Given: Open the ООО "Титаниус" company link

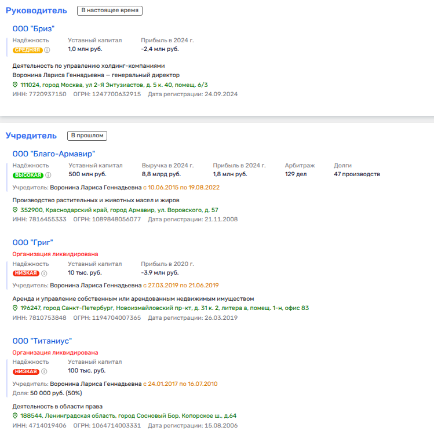Looking at the screenshot, I should 42,341.
